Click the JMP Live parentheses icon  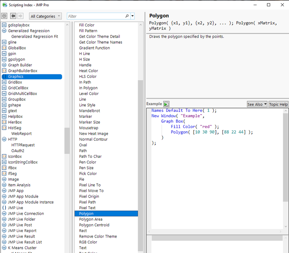click(4, 208)
